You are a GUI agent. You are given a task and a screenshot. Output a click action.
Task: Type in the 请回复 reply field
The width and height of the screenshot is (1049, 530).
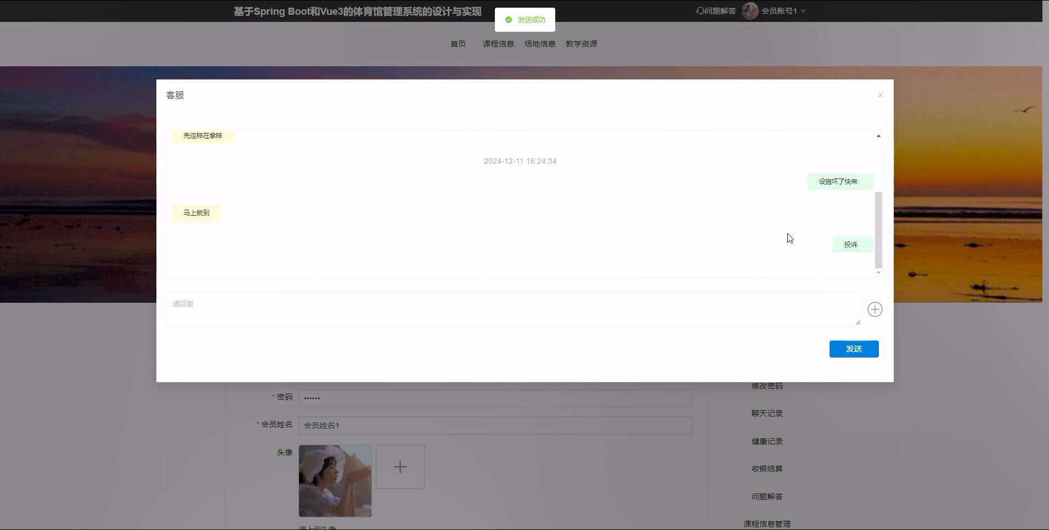[513, 309]
